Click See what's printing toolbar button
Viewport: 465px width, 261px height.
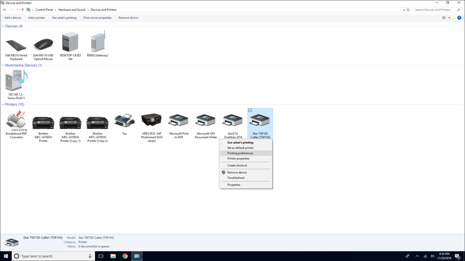[64, 18]
